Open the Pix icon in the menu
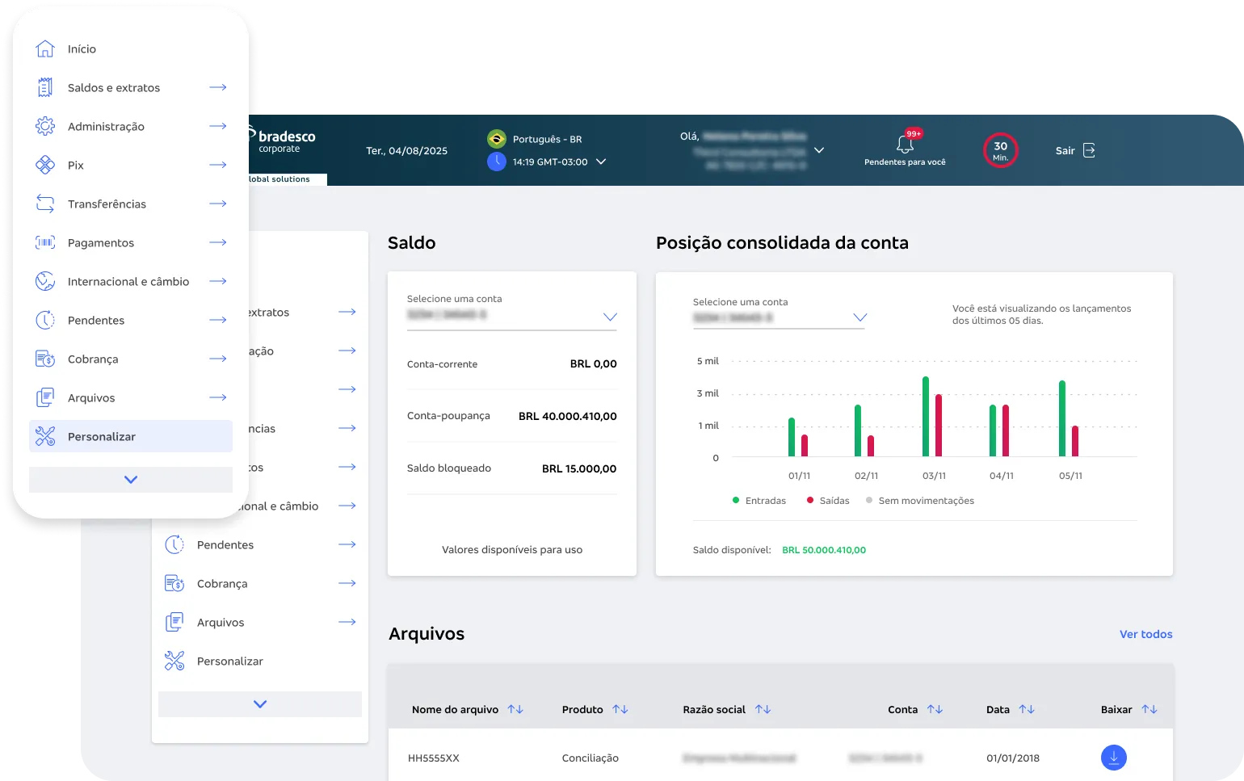 point(44,165)
